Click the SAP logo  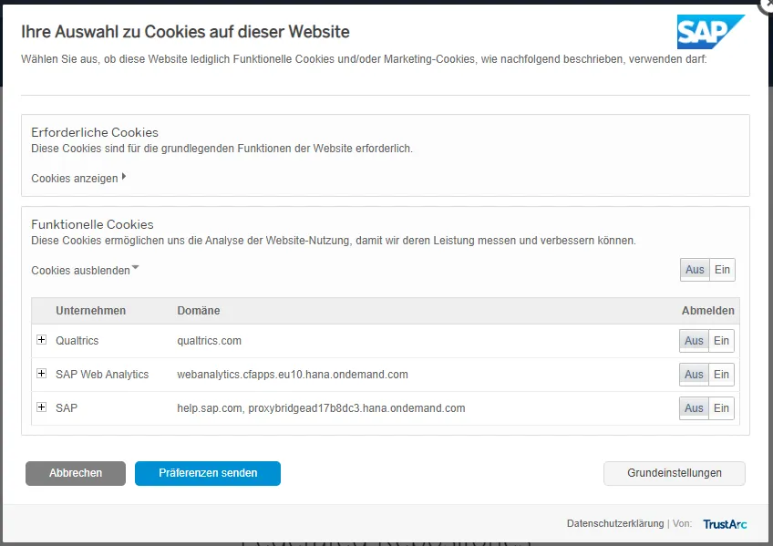coord(709,32)
